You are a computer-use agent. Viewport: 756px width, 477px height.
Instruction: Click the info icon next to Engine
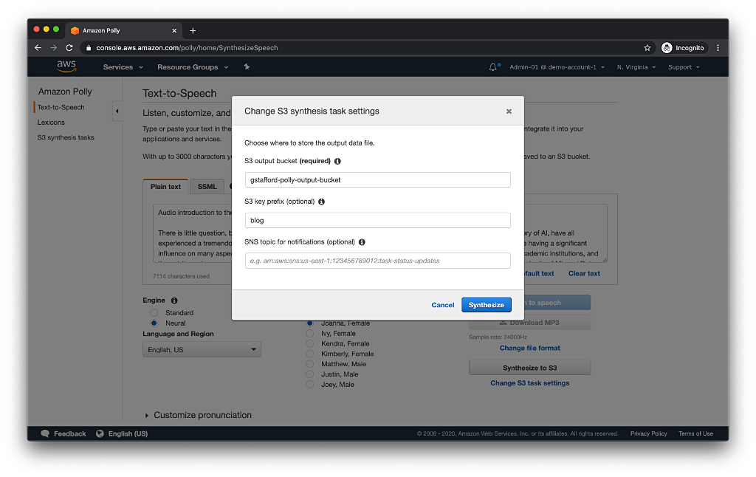pyautogui.click(x=174, y=301)
